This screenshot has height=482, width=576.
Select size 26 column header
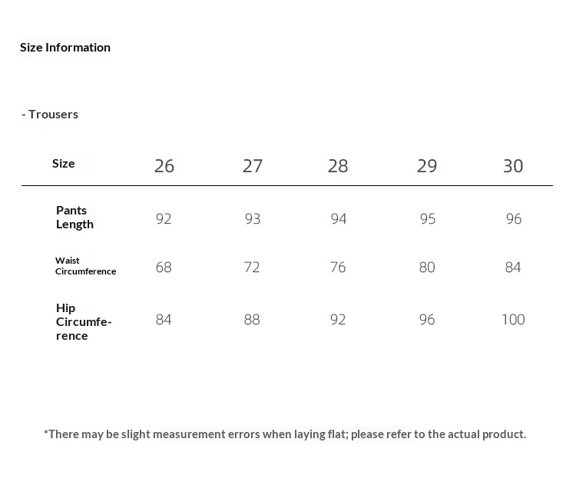tap(164, 166)
